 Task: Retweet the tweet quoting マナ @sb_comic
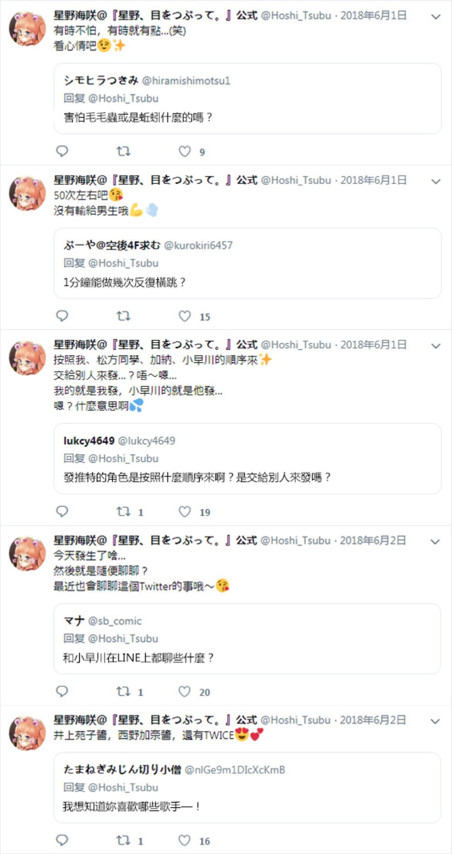pos(124,691)
